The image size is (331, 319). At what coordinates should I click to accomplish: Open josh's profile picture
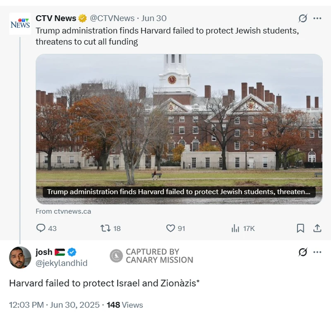[20, 257]
